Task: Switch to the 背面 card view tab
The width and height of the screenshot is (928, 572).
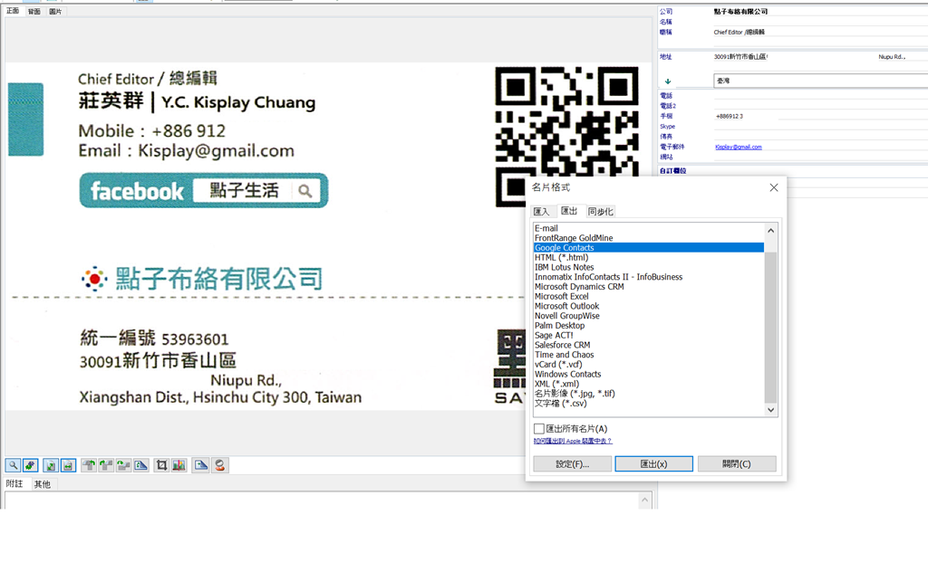Action: pos(34,12)
